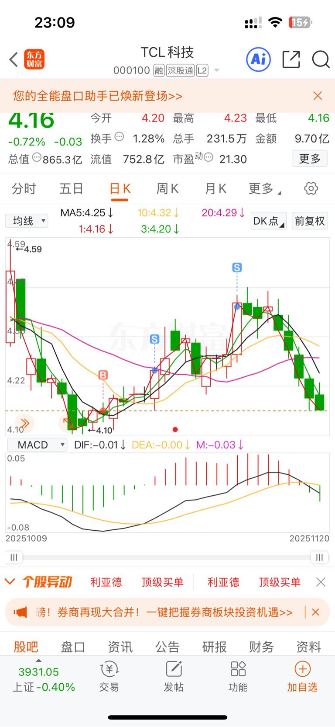
Task: Open the 均线 indicator dropdown
Action: pos(27,221)
